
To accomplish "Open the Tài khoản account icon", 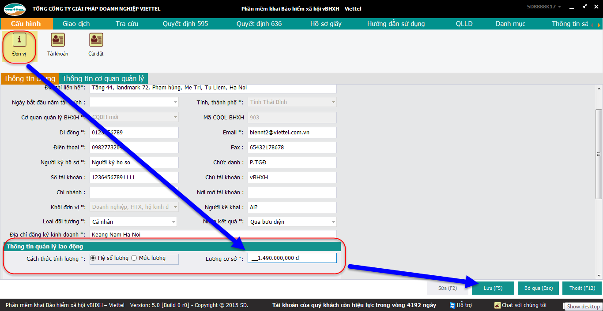I will [x=58, y=45].
